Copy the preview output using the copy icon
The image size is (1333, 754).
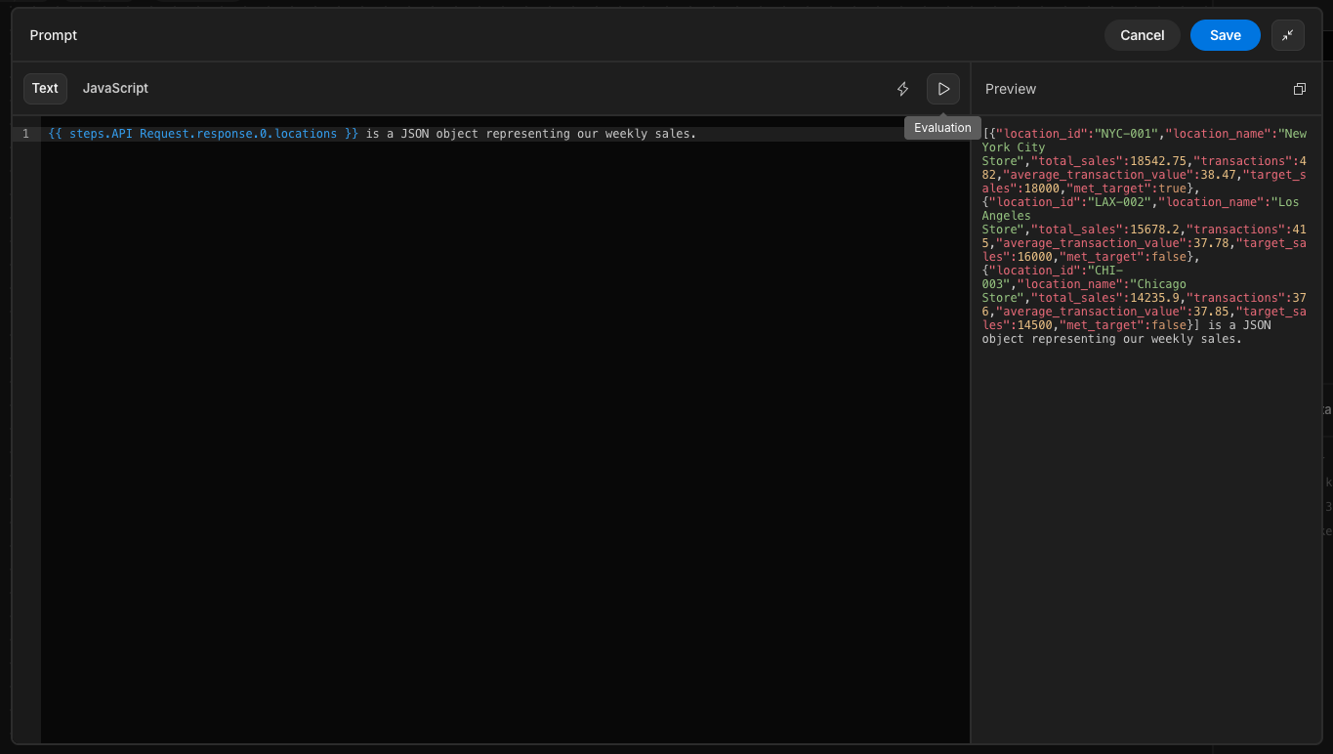tap(1300, 89)
